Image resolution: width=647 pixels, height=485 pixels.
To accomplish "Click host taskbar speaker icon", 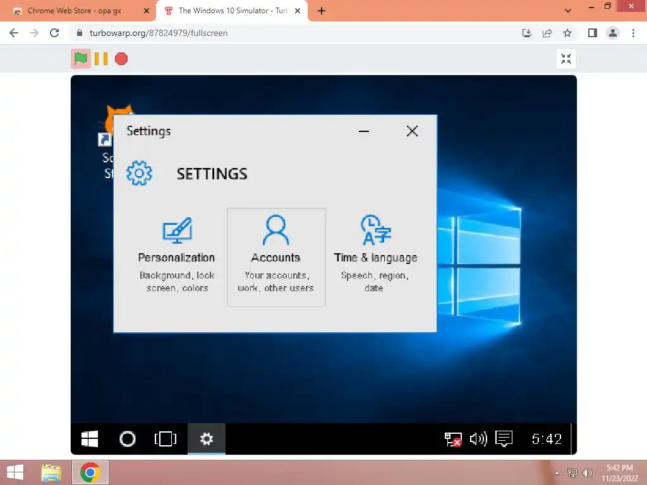I will coord(588,472).
